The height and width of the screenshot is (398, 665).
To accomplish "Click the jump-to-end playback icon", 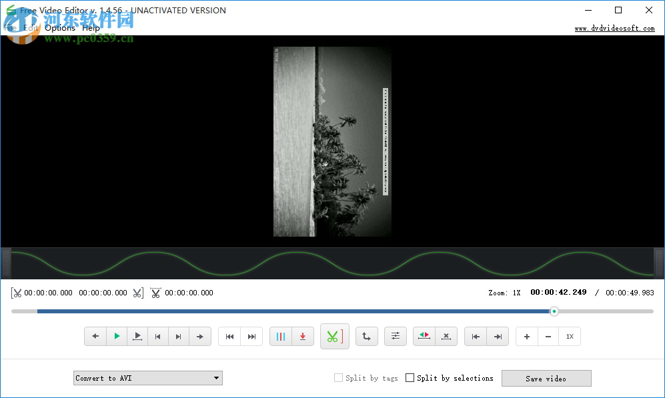I will (251, 336).
